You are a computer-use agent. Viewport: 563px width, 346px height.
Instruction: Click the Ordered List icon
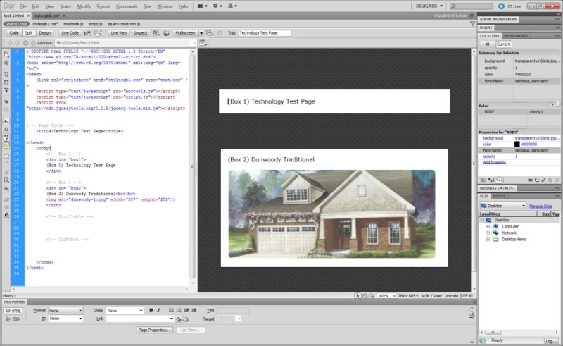(179, 310)
